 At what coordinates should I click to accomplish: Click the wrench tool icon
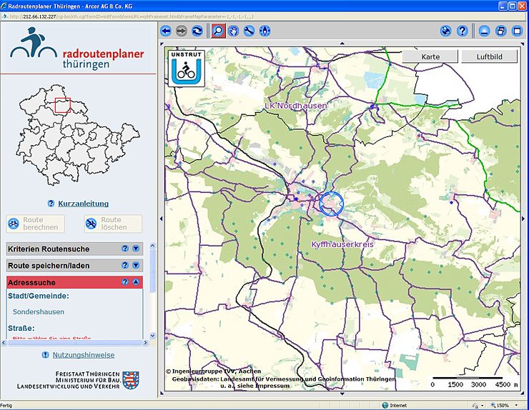click(x=249, y=31)
